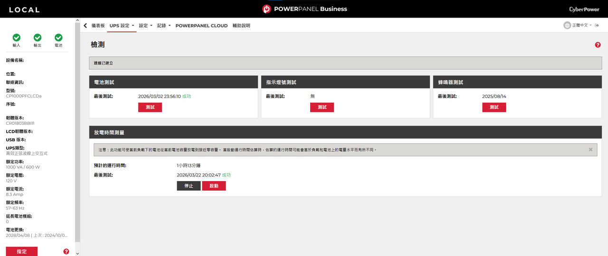Click the firmware version CR01803BBI11
The height and width of the screenshot is (256, 608).
[20, 123]
